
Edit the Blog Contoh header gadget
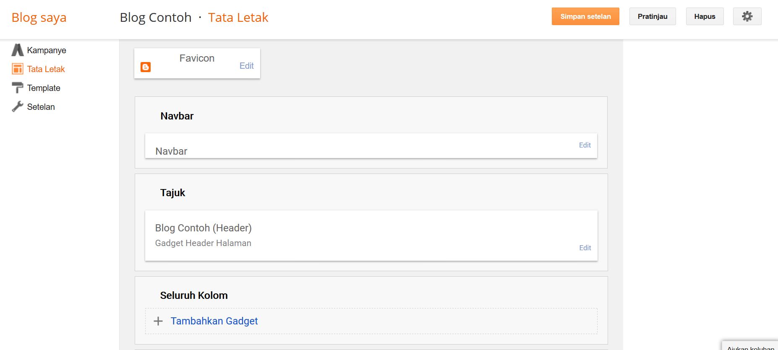pyautogui.click(x=585, y=248)
